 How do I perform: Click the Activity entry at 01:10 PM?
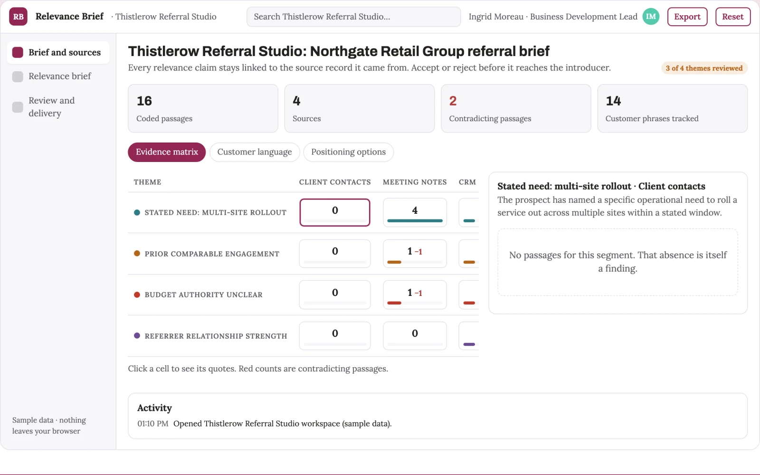[x=265, y=424]
